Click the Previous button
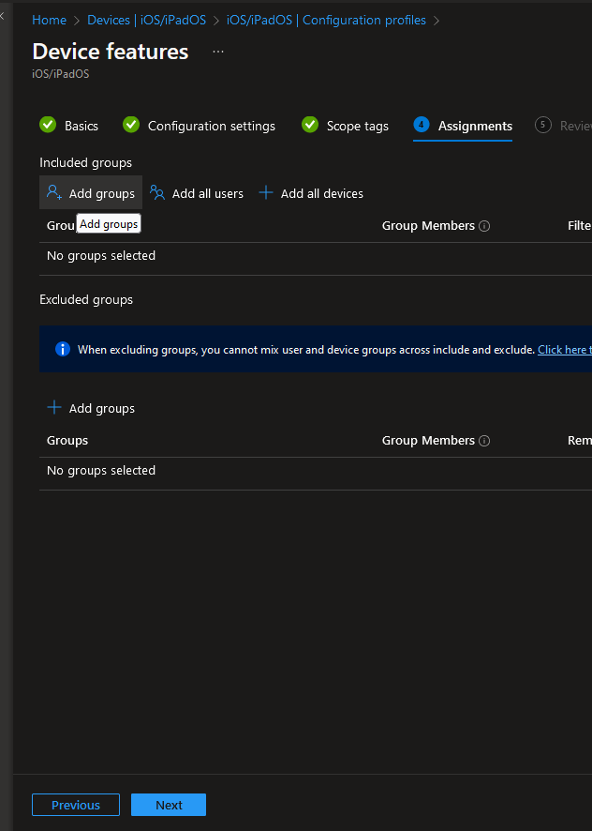592x831 pixels. point(76,805)
